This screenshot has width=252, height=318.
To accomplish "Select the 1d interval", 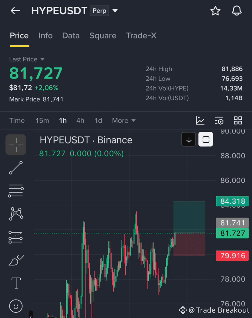I will click(x=98, y=120).
